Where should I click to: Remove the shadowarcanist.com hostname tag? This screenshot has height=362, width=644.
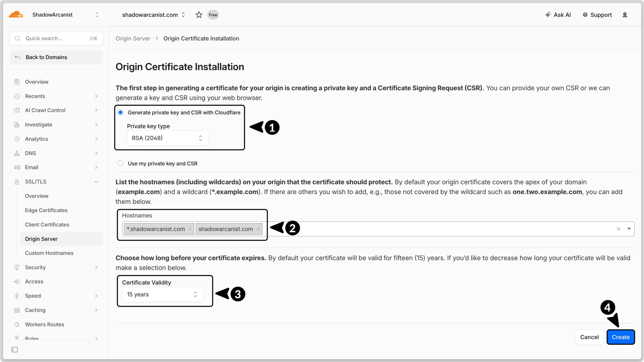pyautogui.click(x=258, y=229)
